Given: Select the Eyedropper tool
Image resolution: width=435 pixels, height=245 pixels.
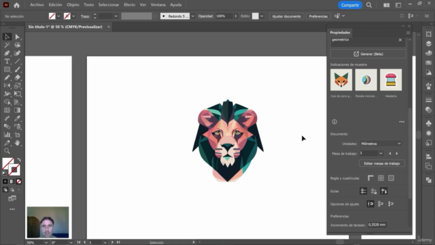Looking at the screenshot, I should [x=18, y=118].
